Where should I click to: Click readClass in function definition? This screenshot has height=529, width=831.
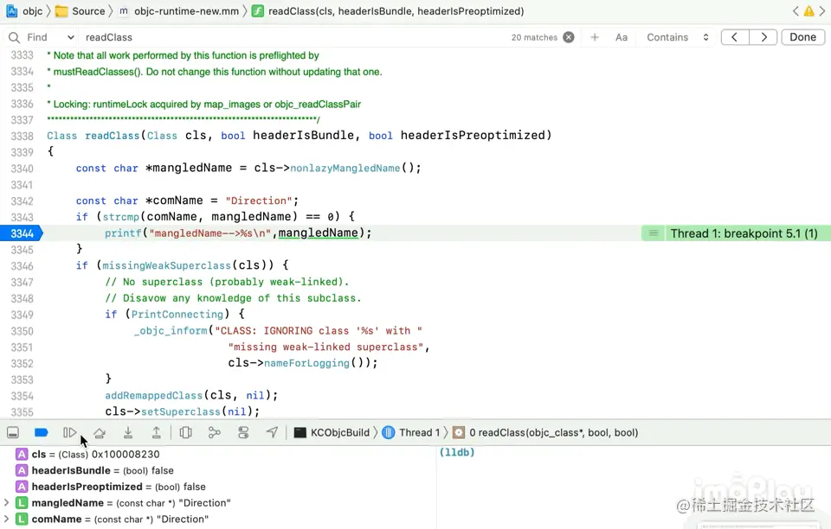(113, 136)
